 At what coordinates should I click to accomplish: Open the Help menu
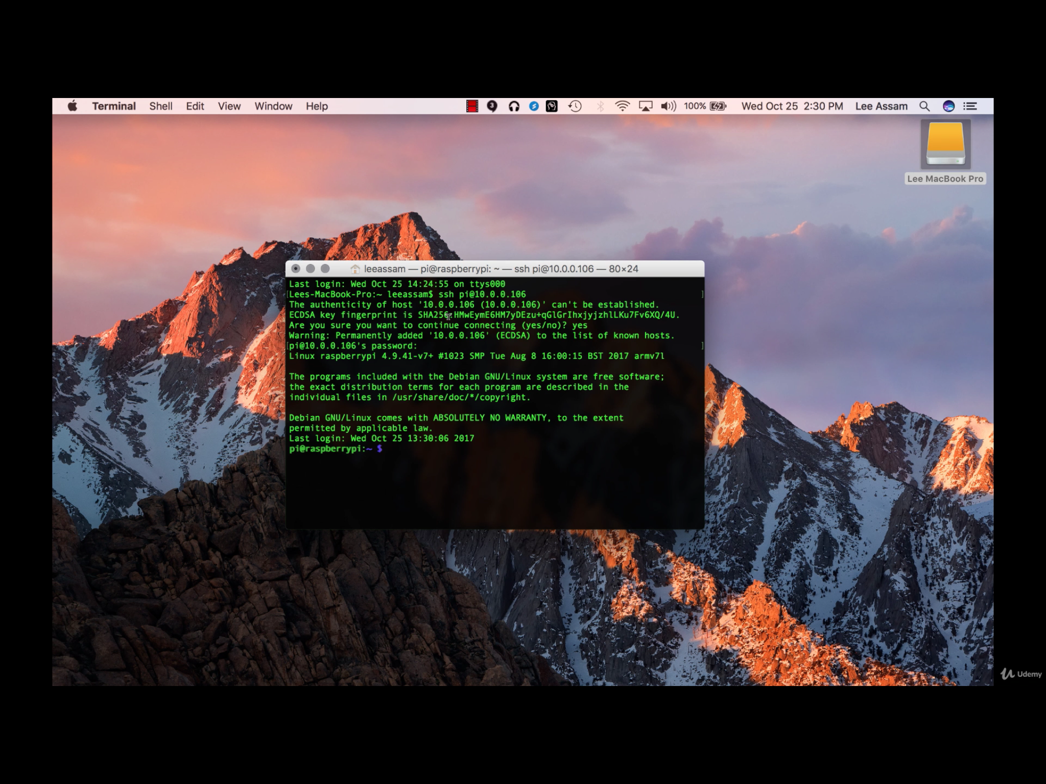coord(317,106)
